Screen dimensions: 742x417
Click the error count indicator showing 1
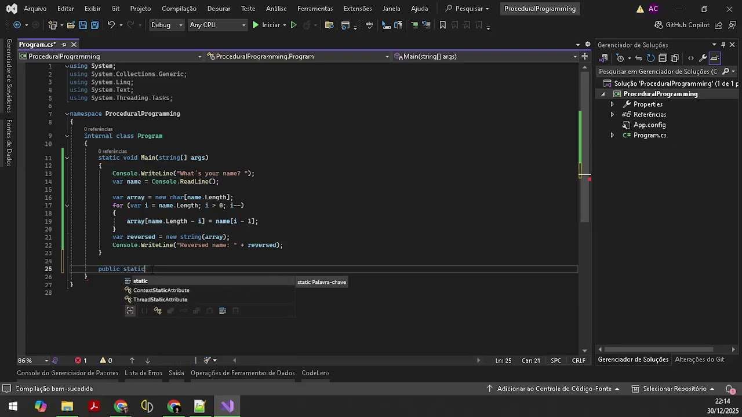tap(81, 360)
